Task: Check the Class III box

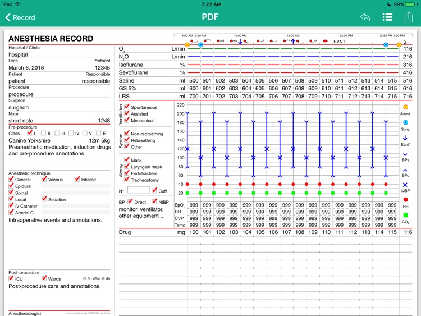Action: click(x=57, y=133)
